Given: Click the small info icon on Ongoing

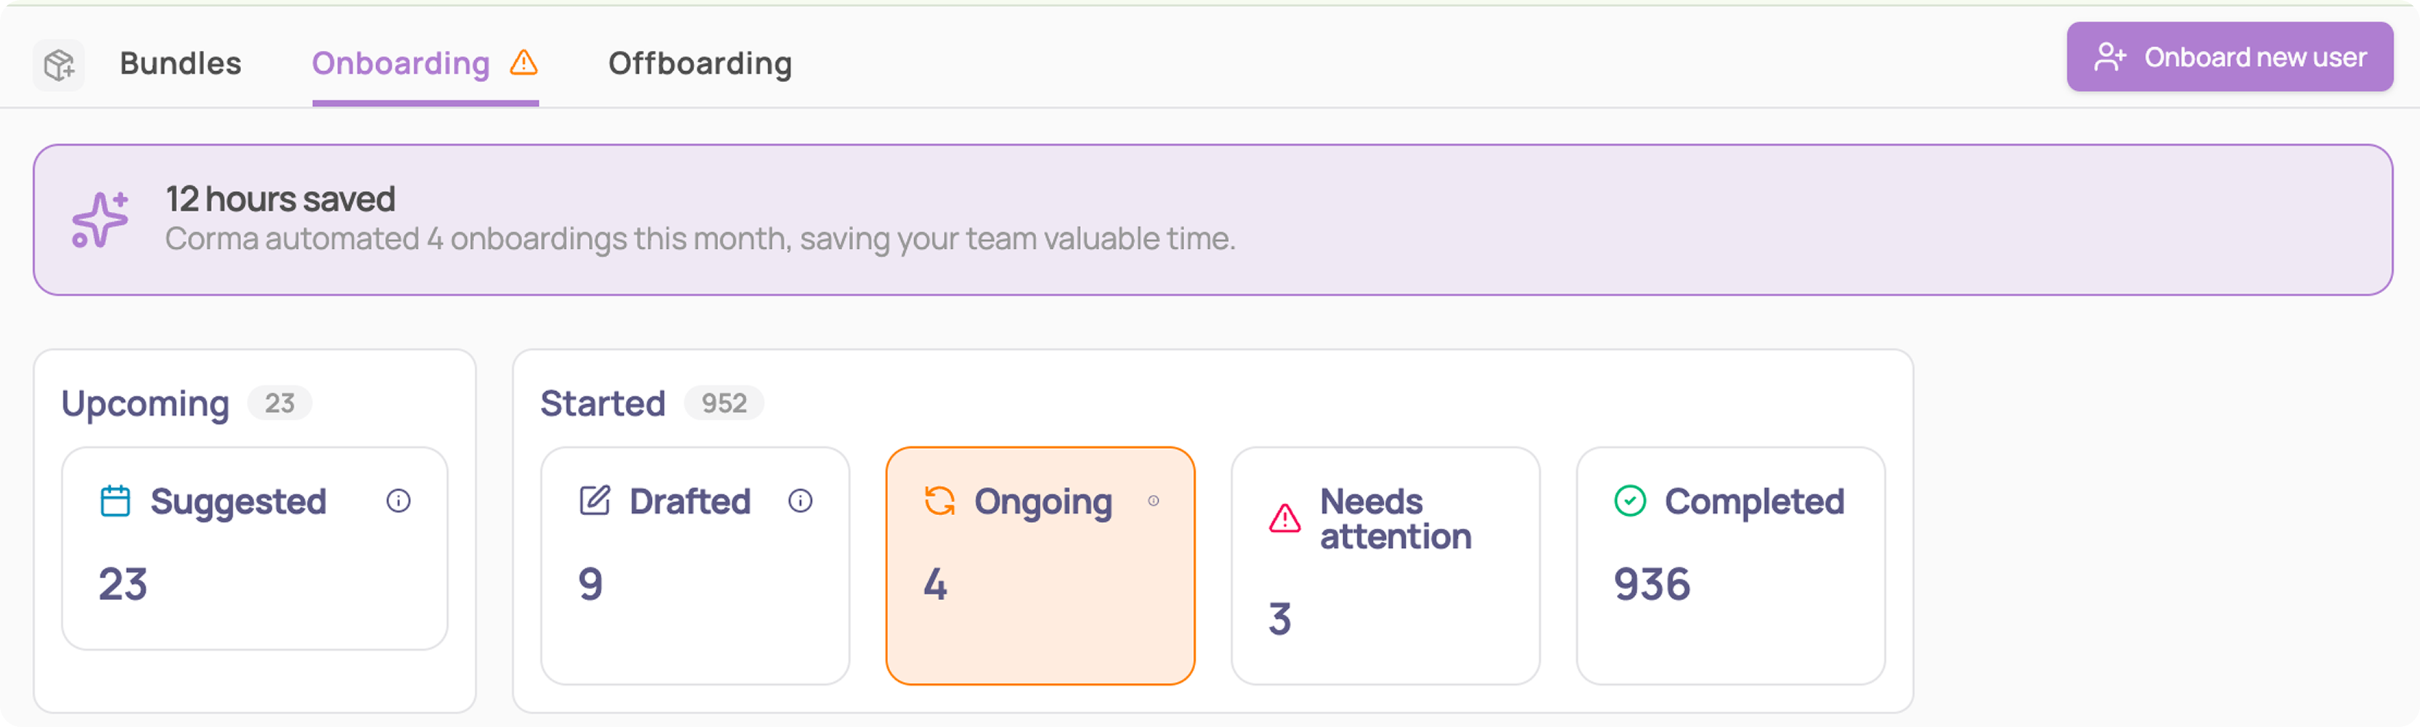Looking at the screenshot, I should pos(1154,501).
